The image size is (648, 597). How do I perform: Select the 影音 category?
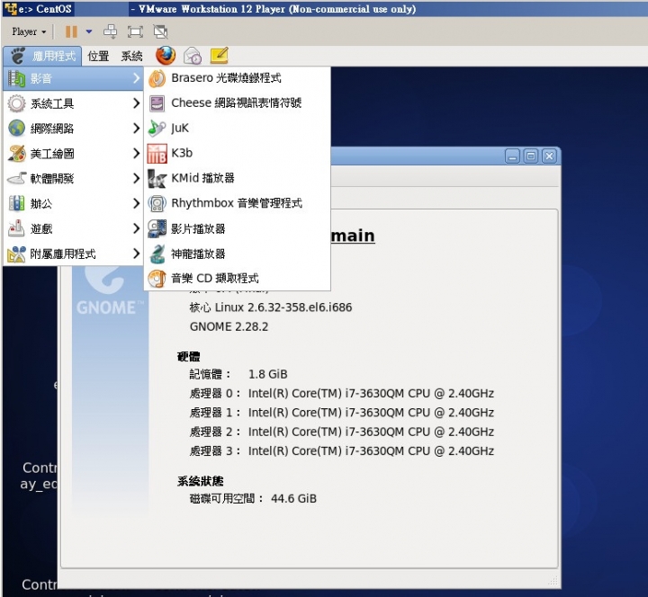74,78
